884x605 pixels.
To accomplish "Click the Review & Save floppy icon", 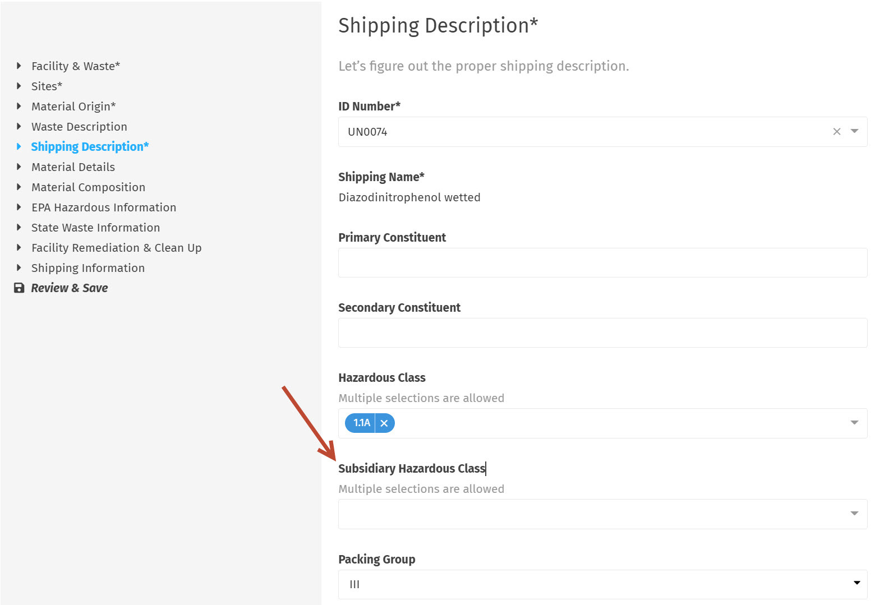I will coord(19,288).
